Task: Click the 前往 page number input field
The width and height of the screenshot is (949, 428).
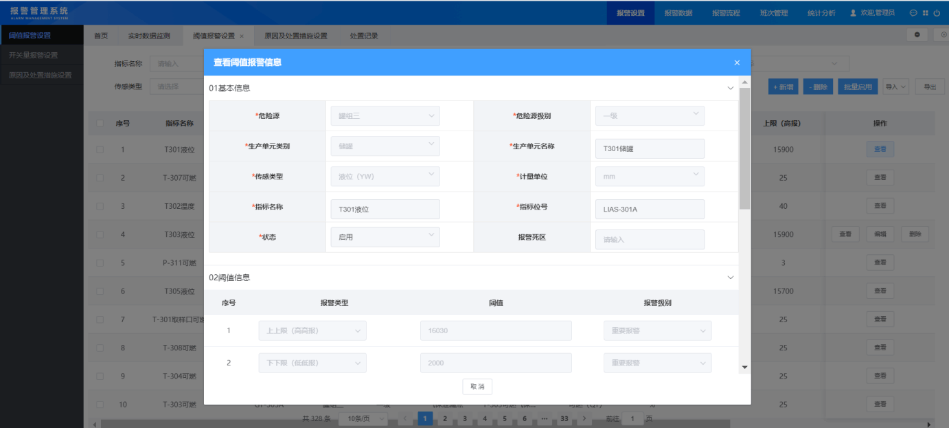Action: coord(632,417)
